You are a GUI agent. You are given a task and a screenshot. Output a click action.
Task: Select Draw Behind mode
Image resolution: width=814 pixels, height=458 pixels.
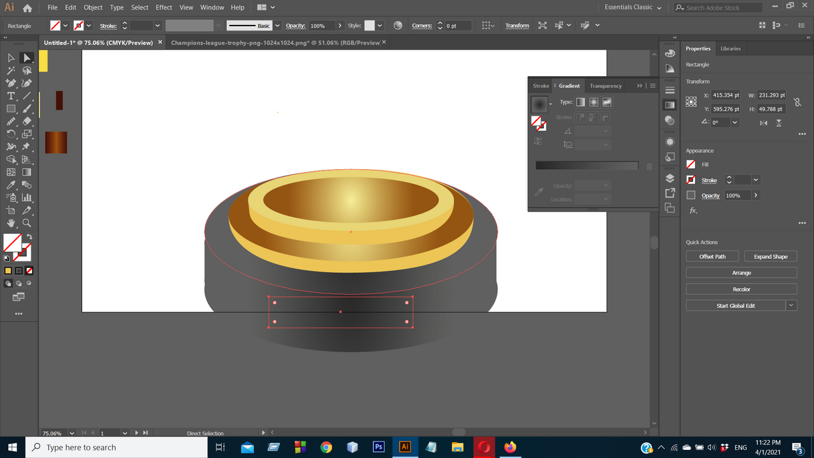tap(18, 283)
